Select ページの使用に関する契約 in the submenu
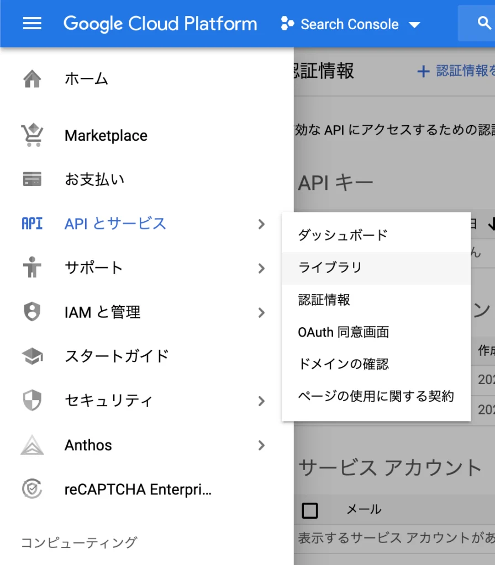This screenshot has height=565, width=495. coord(376,396)
